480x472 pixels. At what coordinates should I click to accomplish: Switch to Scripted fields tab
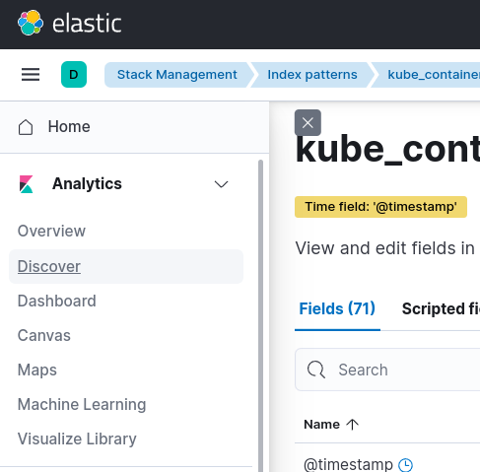[441, 308]
